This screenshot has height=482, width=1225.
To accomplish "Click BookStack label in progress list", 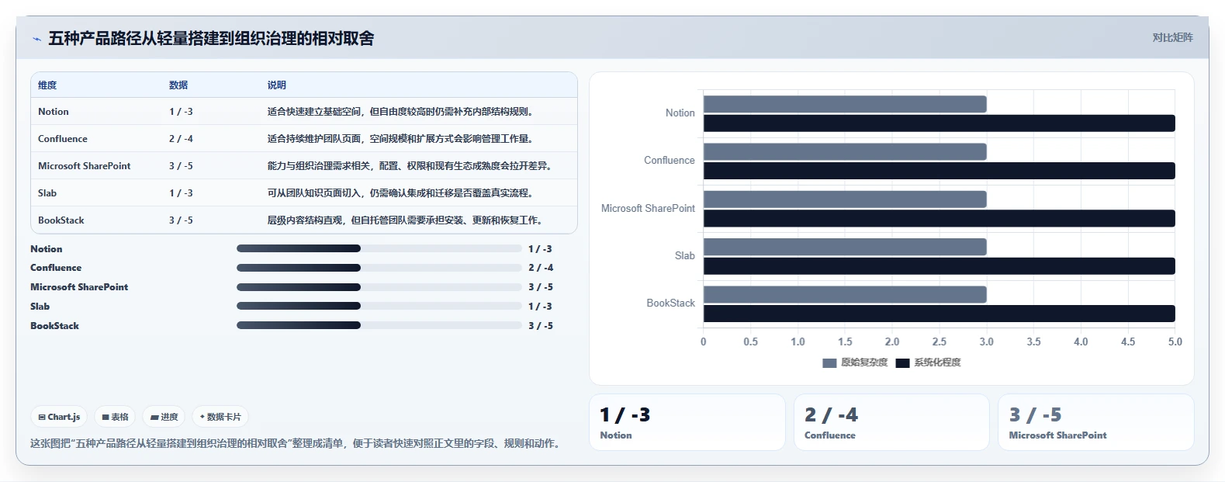I will [55, 326].
